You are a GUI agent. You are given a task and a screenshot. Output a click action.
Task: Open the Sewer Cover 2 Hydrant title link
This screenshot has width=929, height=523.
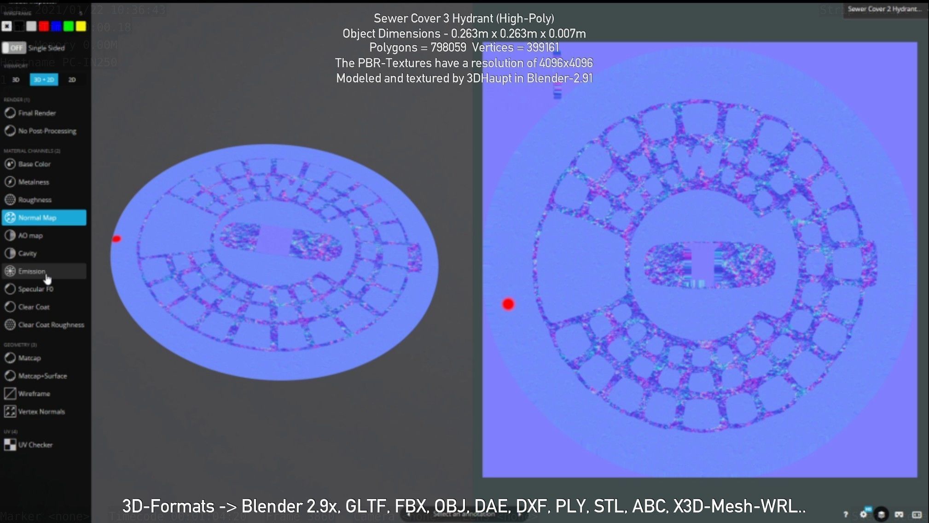coord(884,9)
